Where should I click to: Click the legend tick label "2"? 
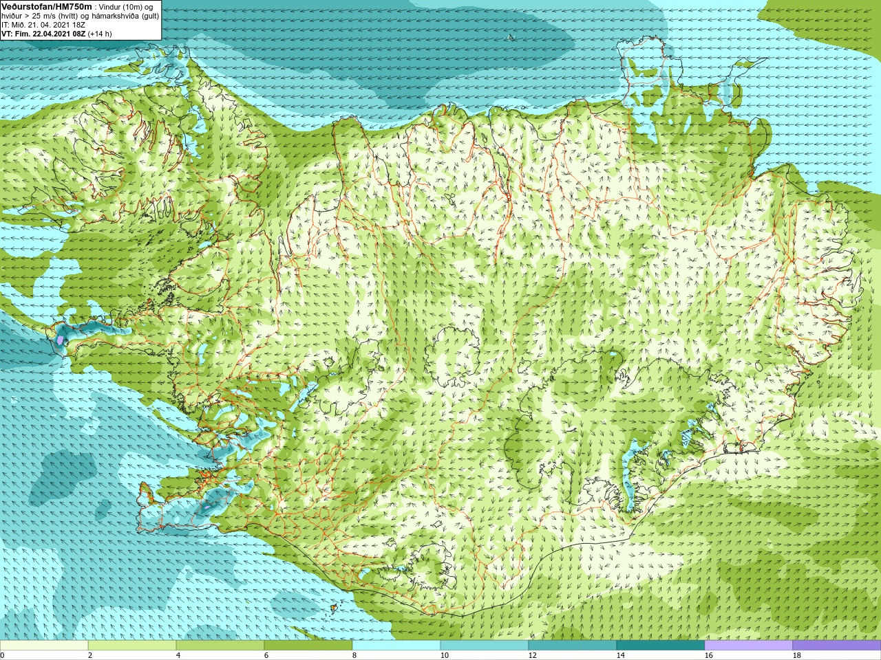point(90,655)
